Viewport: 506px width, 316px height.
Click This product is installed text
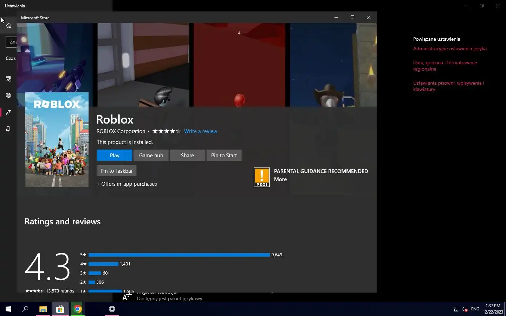point(125,142)
